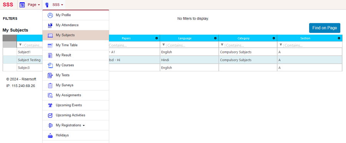Open Holidays menu item
Viewport: 346px width, 143px height.
click(76, 135)
